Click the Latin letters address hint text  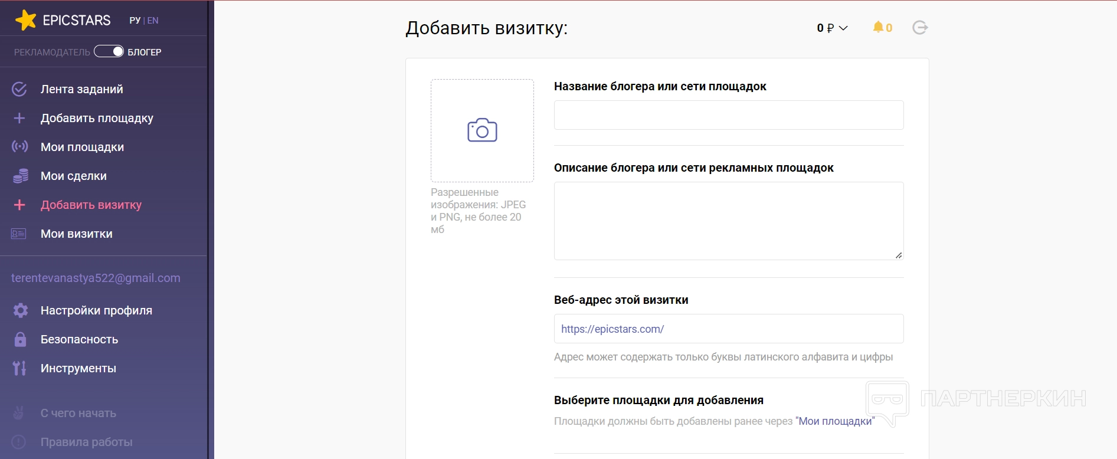(x=723, y=357)
